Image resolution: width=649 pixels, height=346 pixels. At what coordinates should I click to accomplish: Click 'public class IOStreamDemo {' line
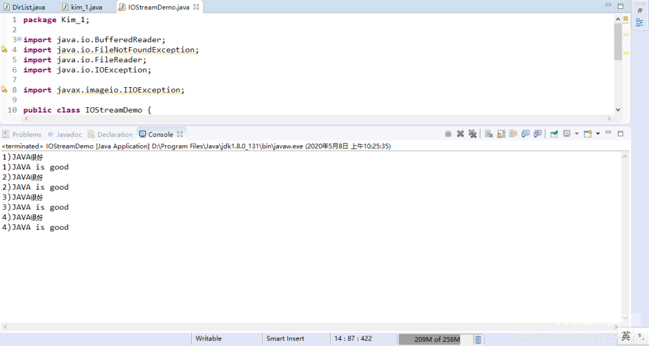pos(87,110)
